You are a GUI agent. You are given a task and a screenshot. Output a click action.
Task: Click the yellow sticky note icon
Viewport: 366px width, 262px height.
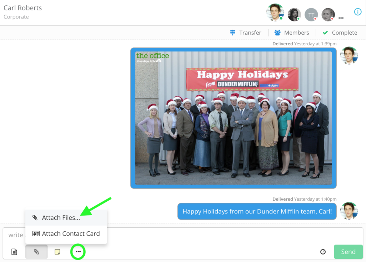[x=57, y=252]
